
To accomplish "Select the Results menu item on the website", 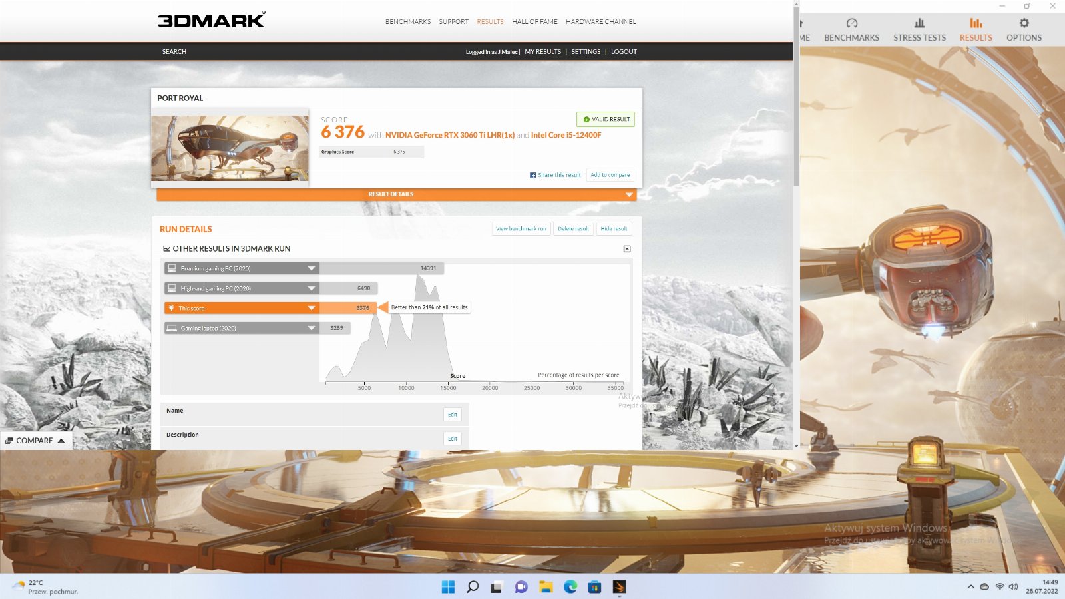I will click(490, 22).
